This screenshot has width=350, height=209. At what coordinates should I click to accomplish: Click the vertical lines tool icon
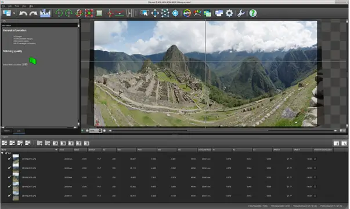coord(130,13)
